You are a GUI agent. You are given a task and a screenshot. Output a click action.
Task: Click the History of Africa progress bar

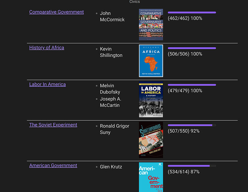pyautogui.click(x=192, y=48)
